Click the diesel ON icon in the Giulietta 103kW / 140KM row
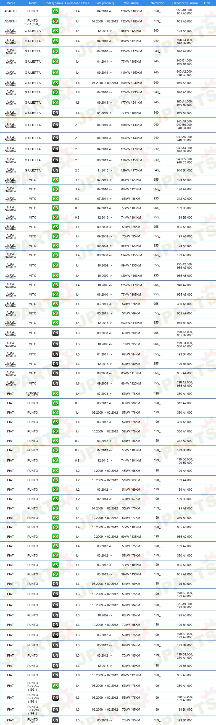The height and width of the screenshot is (725, 216). tap(55, 138)
